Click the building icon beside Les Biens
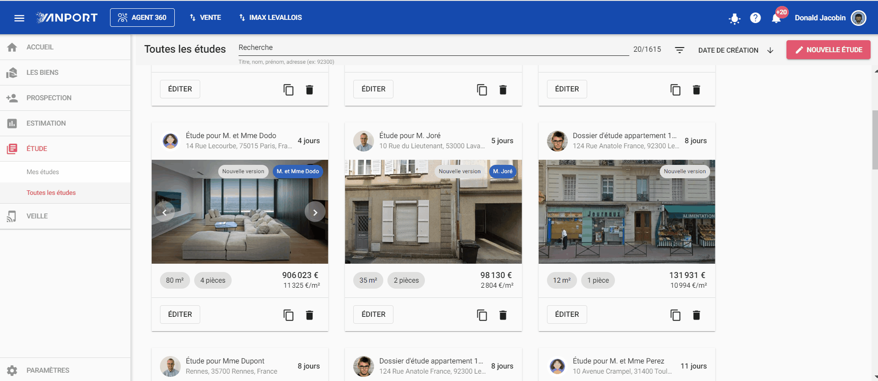The image size is (878, 381). pos(12,73)
